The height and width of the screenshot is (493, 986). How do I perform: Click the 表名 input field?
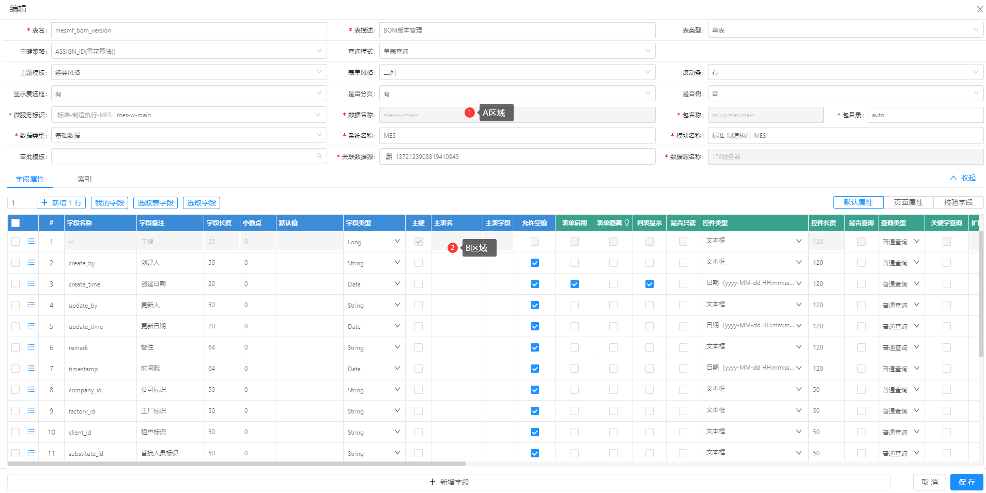(189, 30)
